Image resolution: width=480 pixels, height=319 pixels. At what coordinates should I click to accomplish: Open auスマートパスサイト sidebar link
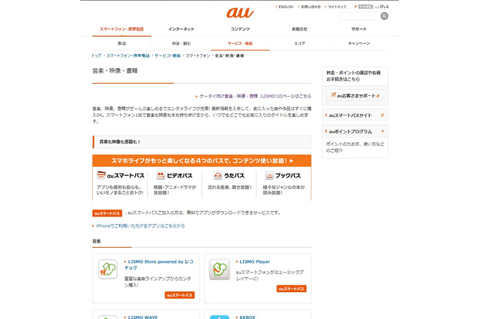coord(350,115)
